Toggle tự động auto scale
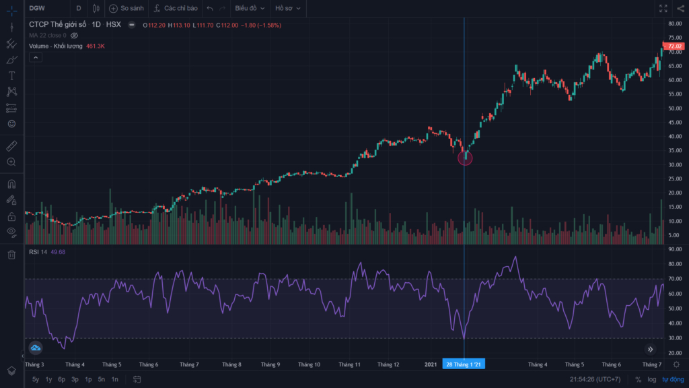 pyautogui.click(x=673, y=379)
